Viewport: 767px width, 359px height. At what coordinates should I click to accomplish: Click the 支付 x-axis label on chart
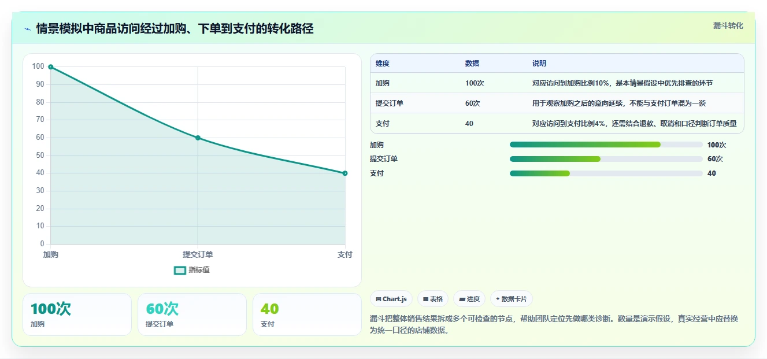[x=345, y=254]
